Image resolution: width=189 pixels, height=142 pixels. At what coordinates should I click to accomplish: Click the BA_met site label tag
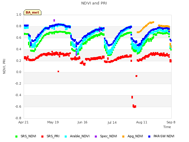(x=32, y=12)
